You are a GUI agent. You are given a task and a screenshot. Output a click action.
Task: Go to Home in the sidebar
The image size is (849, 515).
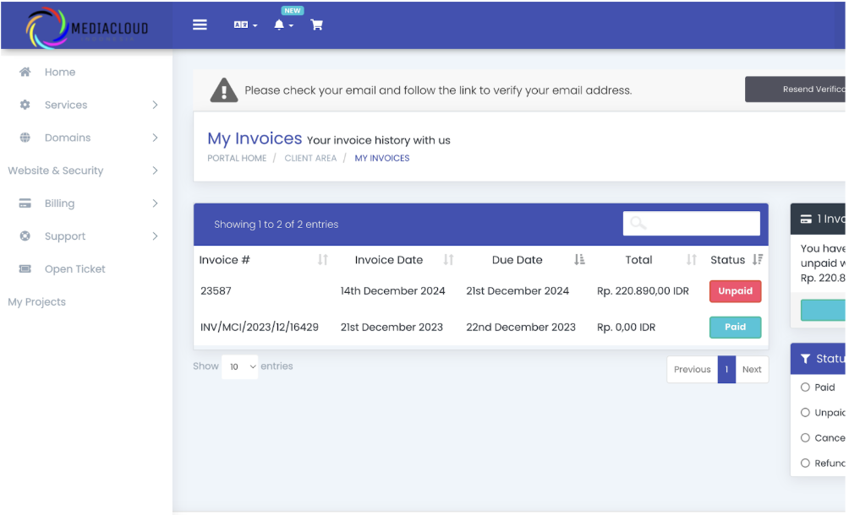pos(59,73)
